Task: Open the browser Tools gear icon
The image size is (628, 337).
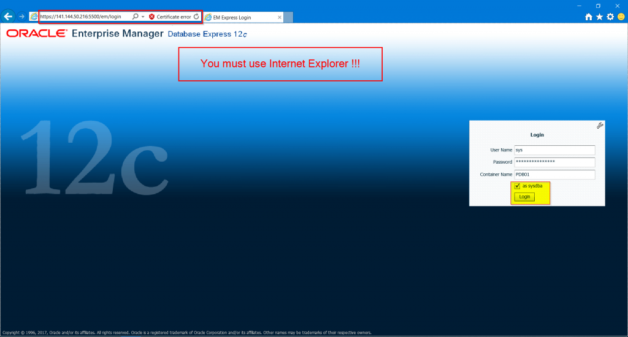Action: [x=610, y=17]
